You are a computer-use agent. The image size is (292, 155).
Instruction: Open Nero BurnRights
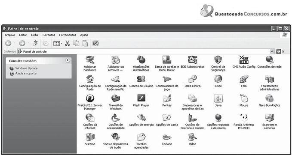(x=269, y=98)
